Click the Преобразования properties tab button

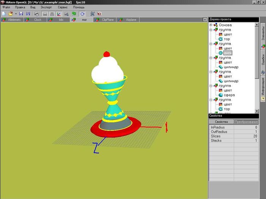point(246,122)
